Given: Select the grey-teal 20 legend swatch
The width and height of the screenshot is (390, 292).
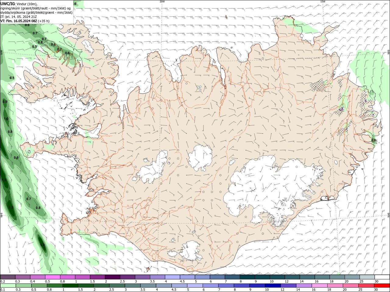Looking at the screenshot, I should pyautogui.click(x=352, y=277).
